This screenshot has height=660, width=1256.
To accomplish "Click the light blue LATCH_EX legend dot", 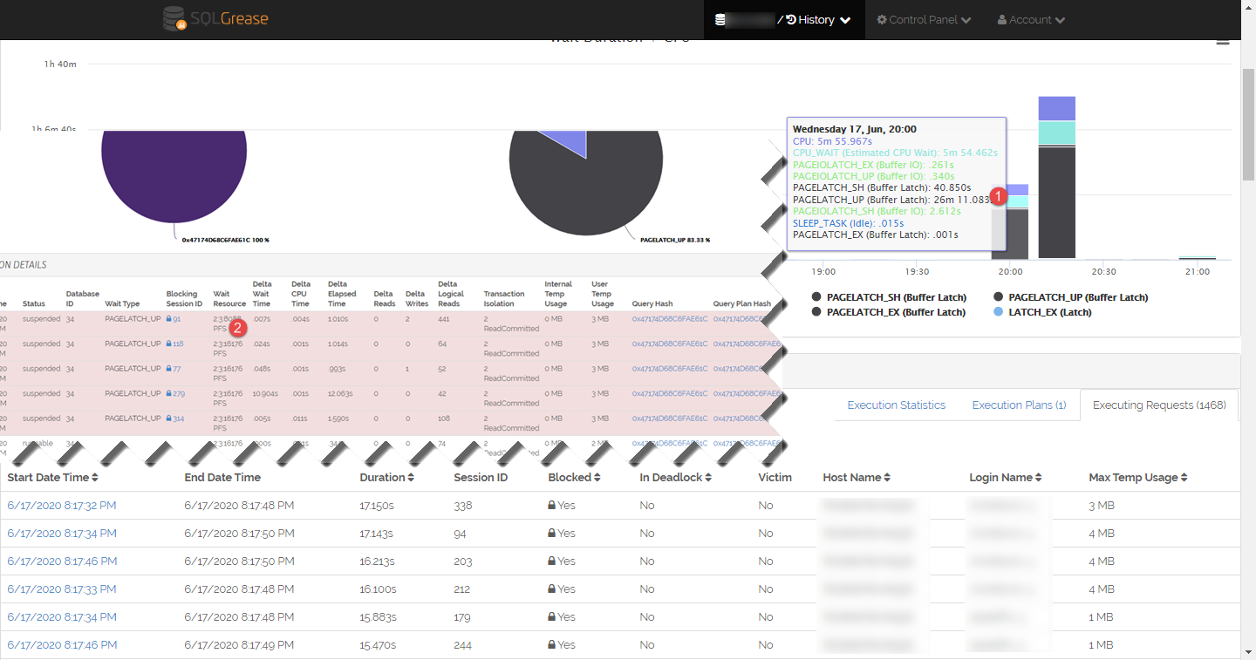I will (999, 312).
